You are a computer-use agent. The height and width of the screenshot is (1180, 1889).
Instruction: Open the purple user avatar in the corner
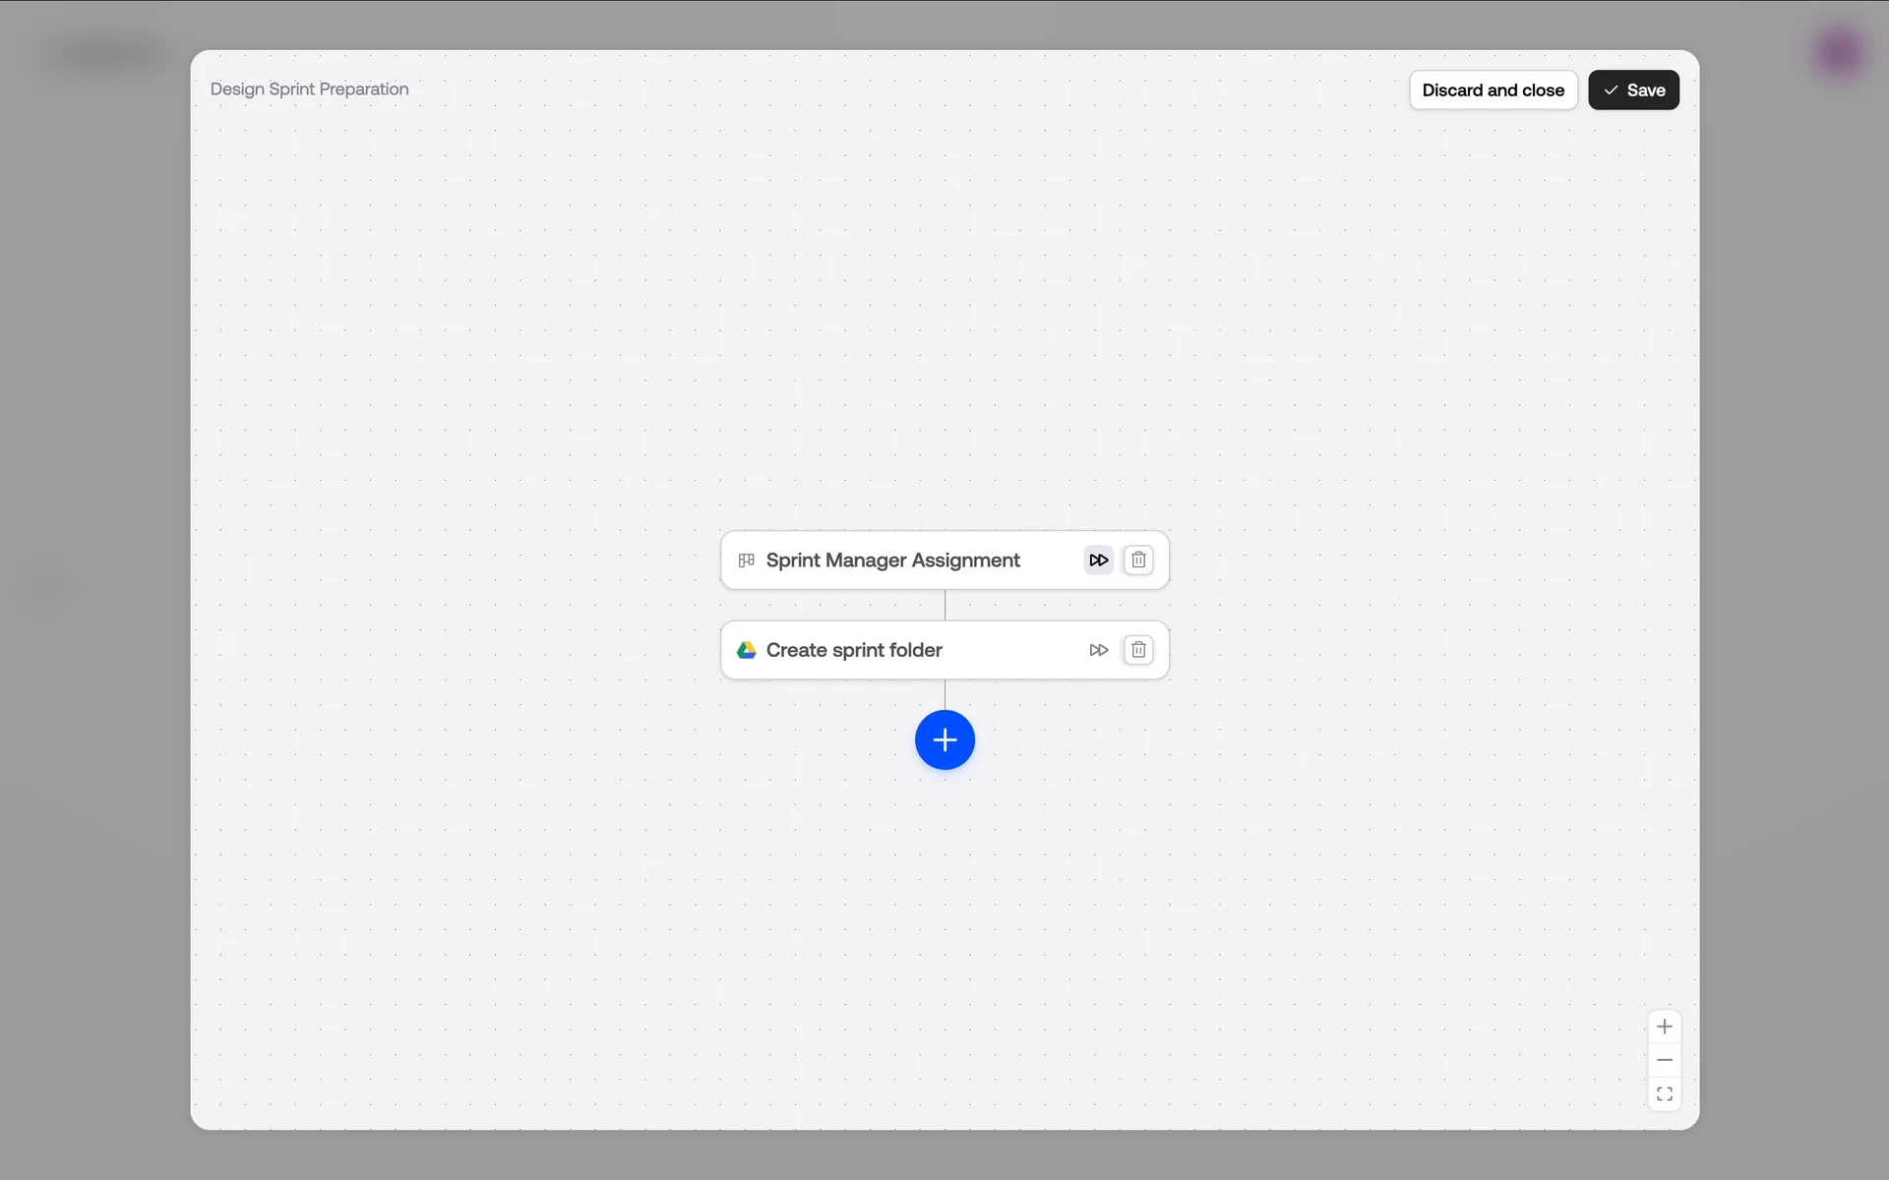tap(1838, 52)
